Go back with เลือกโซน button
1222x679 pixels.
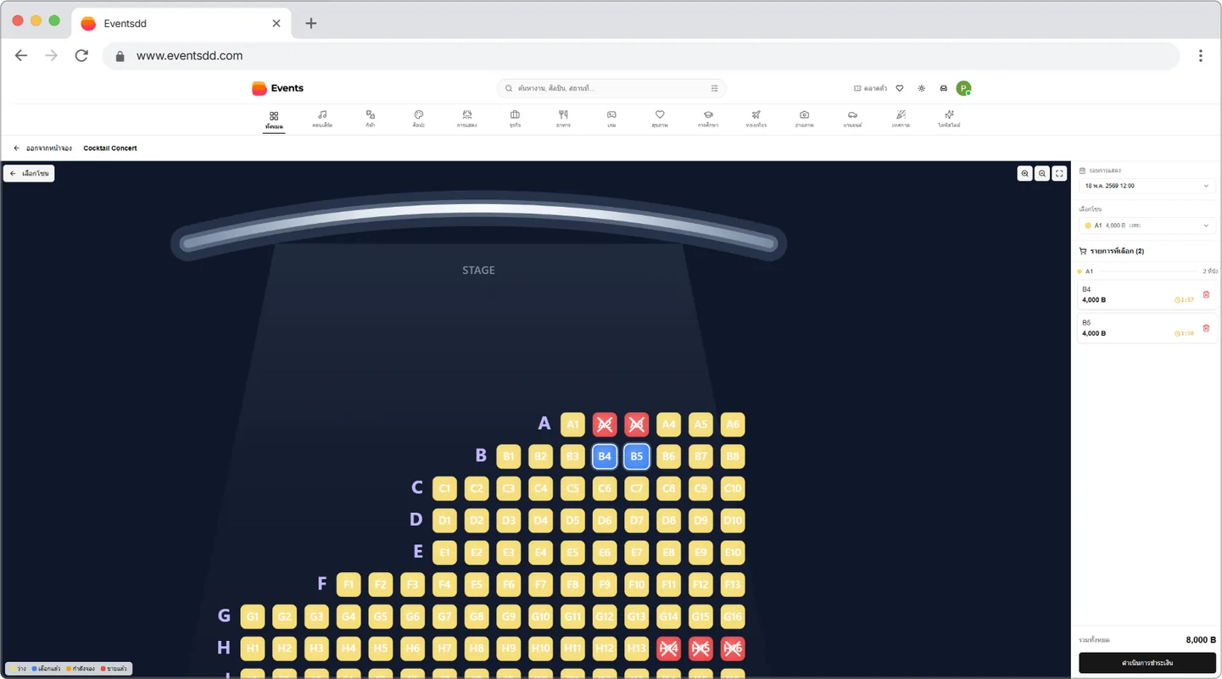click(29, 174)
